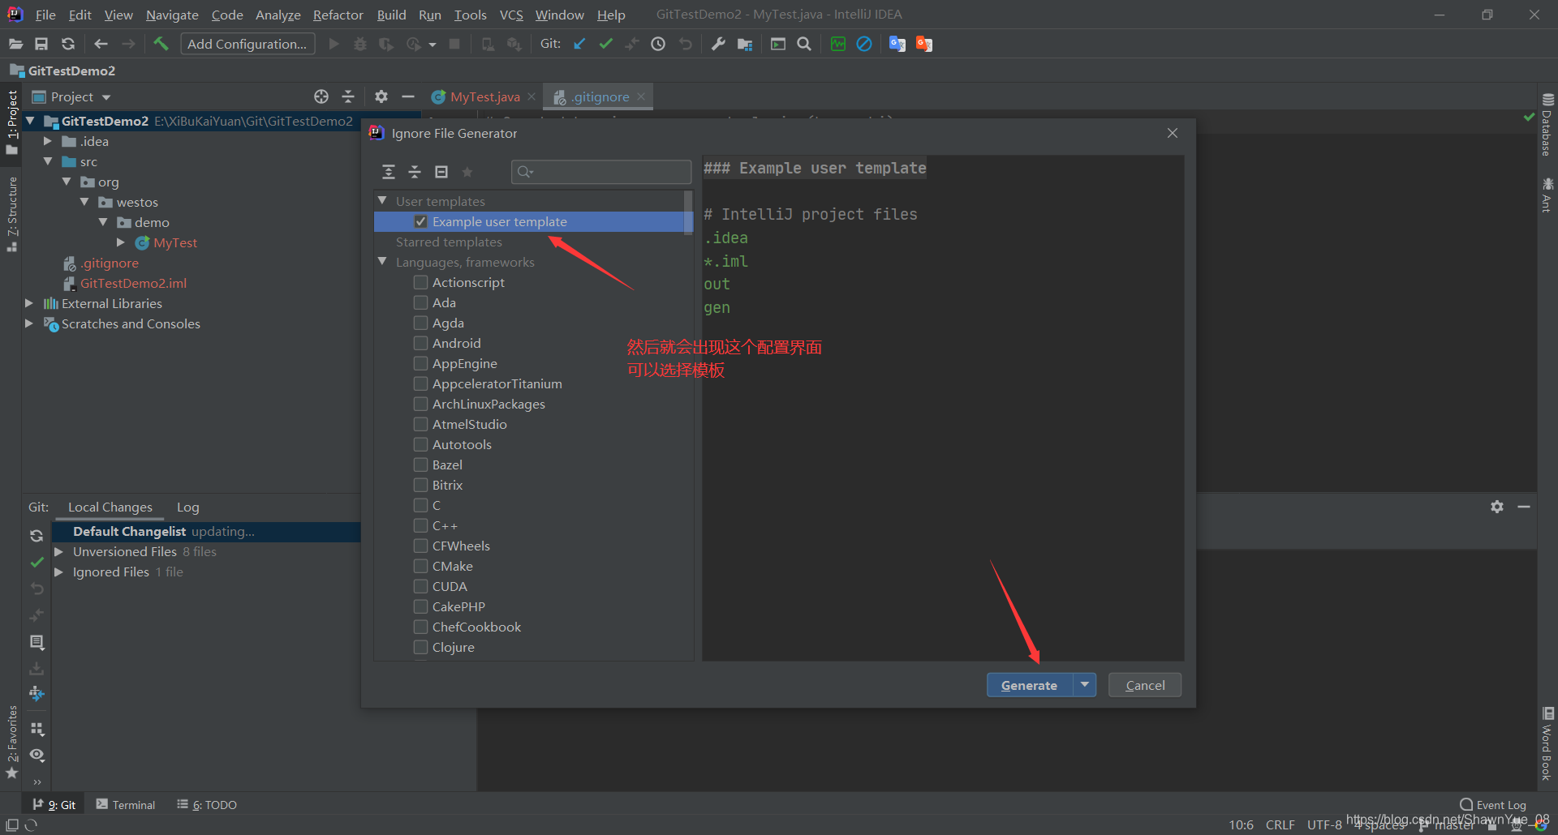Click the Open folder icon in main toolbar
This screenshot has width=1558, height=835.
point(15,44)
